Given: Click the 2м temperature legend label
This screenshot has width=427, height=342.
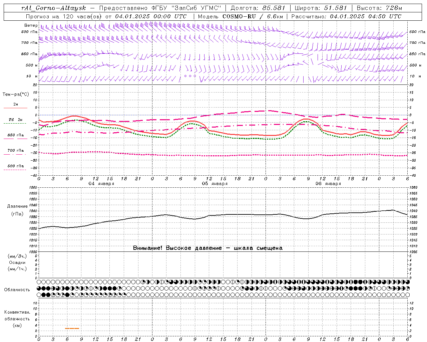Looking at the screenshot, I should tap(16, 105).
